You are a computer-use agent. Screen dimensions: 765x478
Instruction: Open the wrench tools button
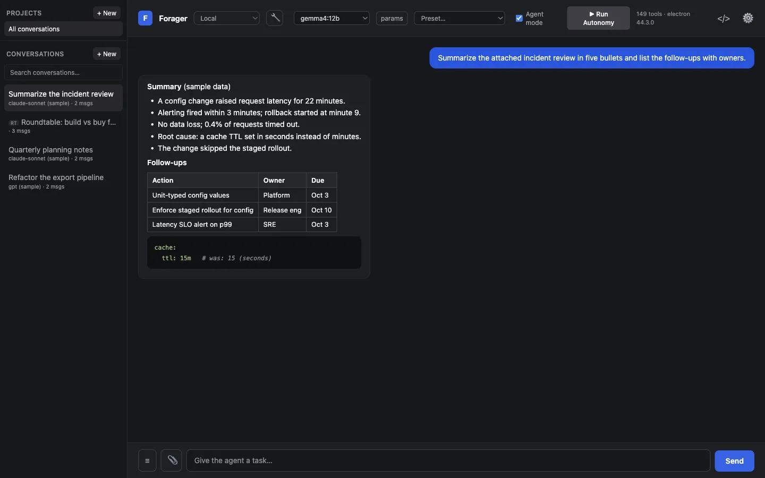point(275,18)
